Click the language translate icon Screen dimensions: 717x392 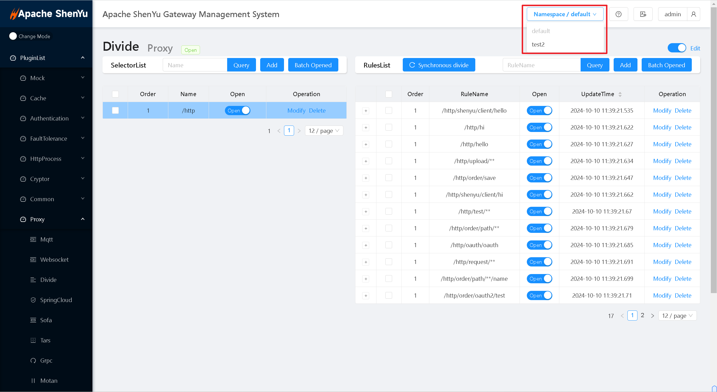(x=643, y=14)
